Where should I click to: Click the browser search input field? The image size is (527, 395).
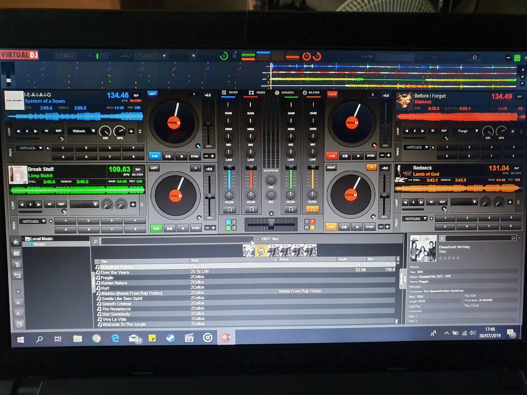click(176, 241)
